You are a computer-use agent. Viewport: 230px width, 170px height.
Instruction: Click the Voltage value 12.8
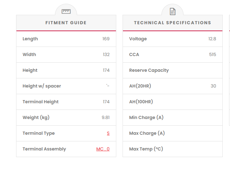(212, 39)
